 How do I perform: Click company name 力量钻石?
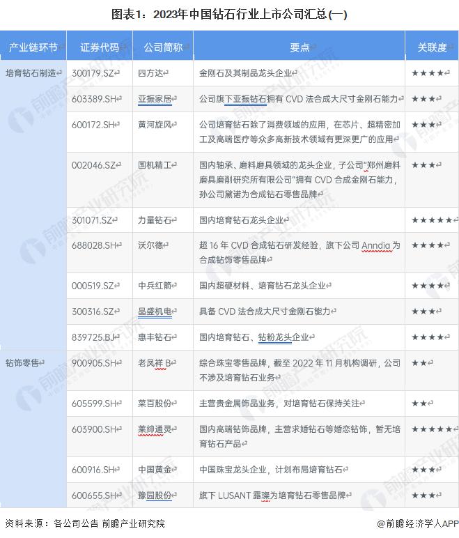(155, 220)
